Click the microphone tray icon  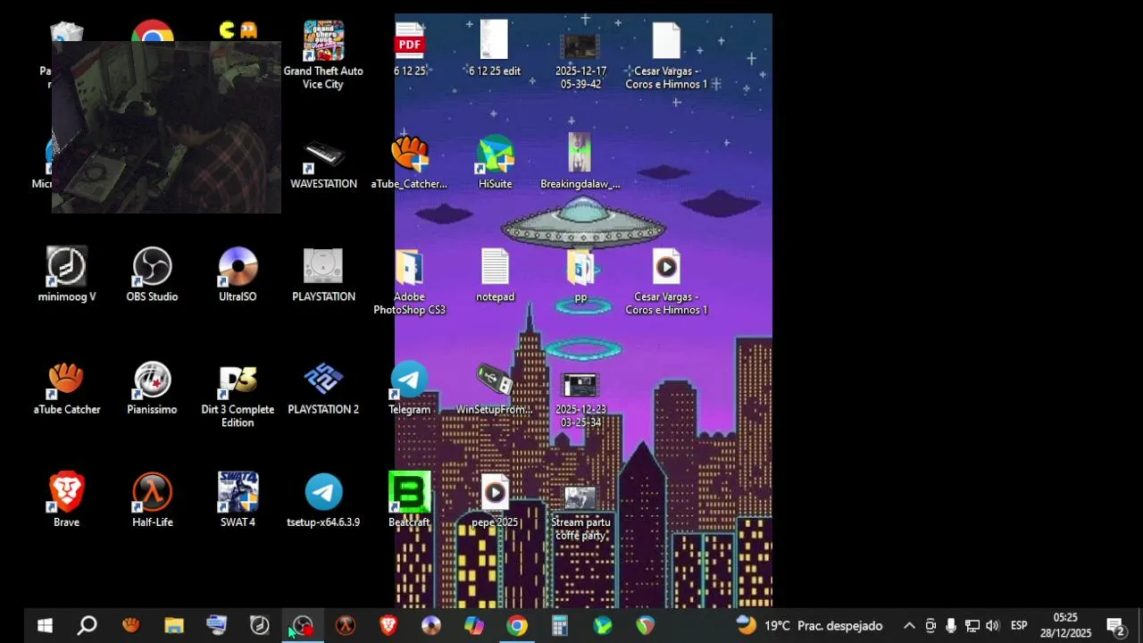(951, 626)
